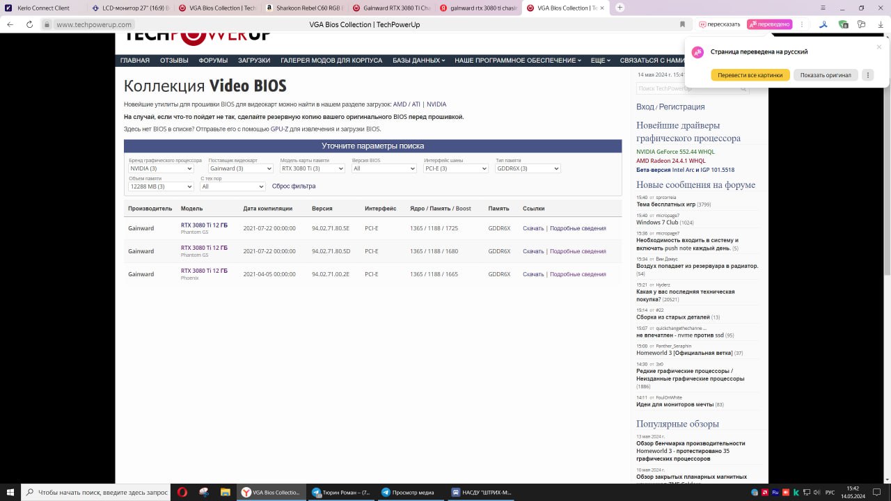Open RTX 3080 Ti 12 ГБ Phoenix model link
Image resolution: width=891 pixels, height=501 pixels.
tap(204, 271)
